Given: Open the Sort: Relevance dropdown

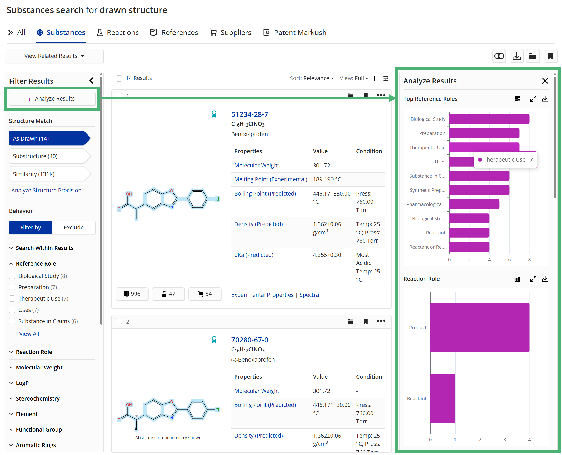Looking at the screenshot, I should tap(312, 78).
